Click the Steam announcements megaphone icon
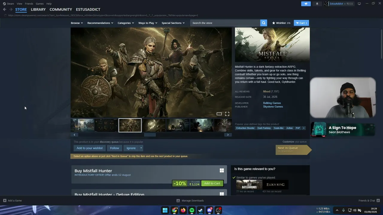 pos(306,4)
